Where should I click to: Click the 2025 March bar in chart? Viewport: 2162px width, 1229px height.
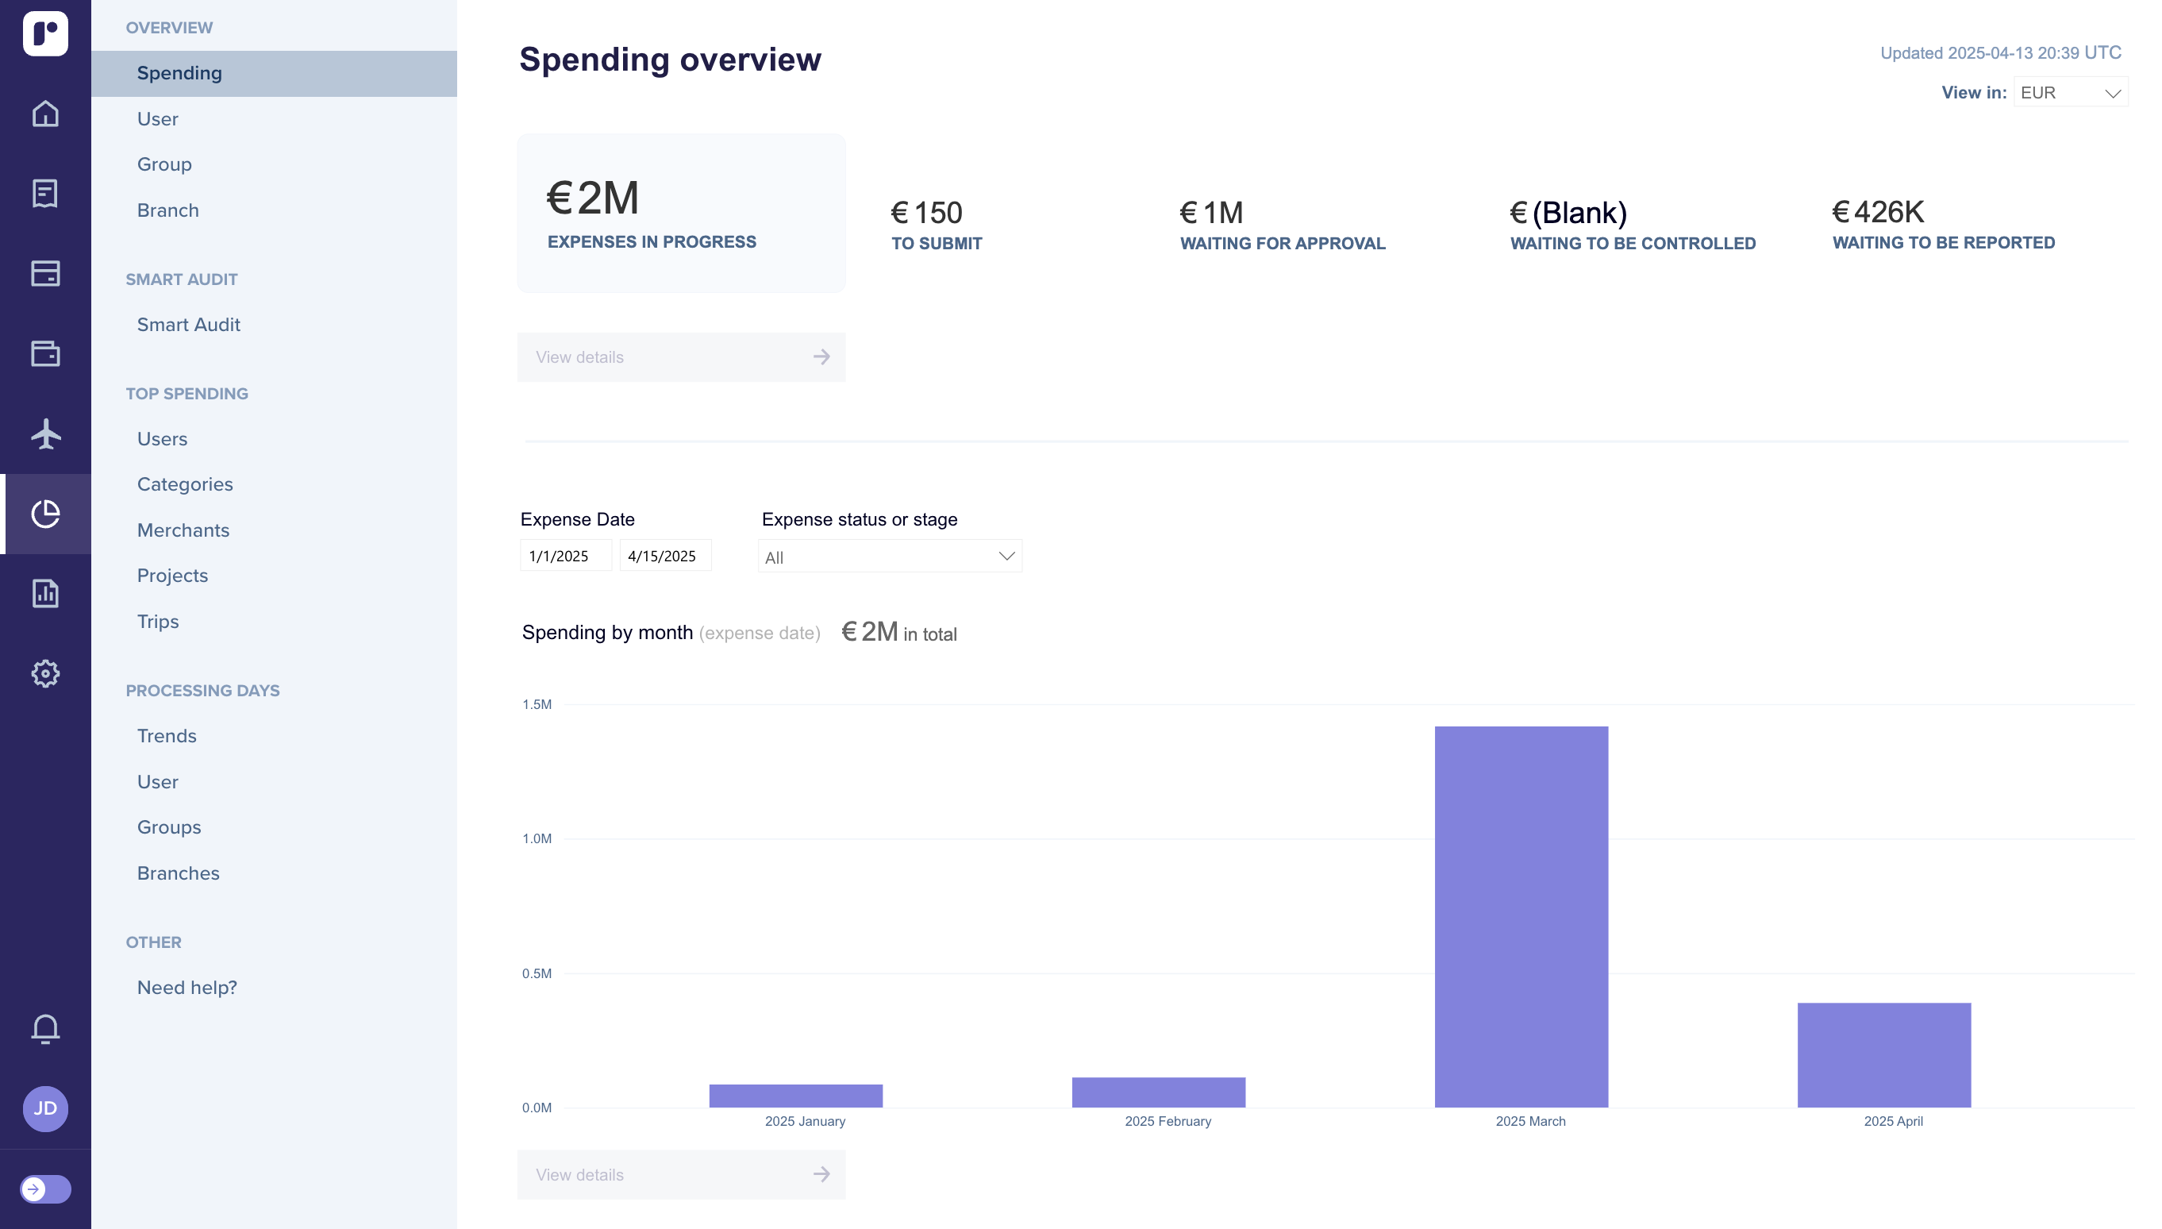(x=1521, y=917)
